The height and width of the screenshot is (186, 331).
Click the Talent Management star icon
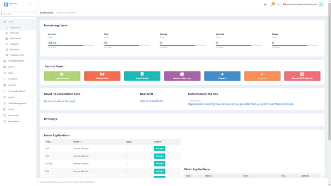[x=5, y=103]
